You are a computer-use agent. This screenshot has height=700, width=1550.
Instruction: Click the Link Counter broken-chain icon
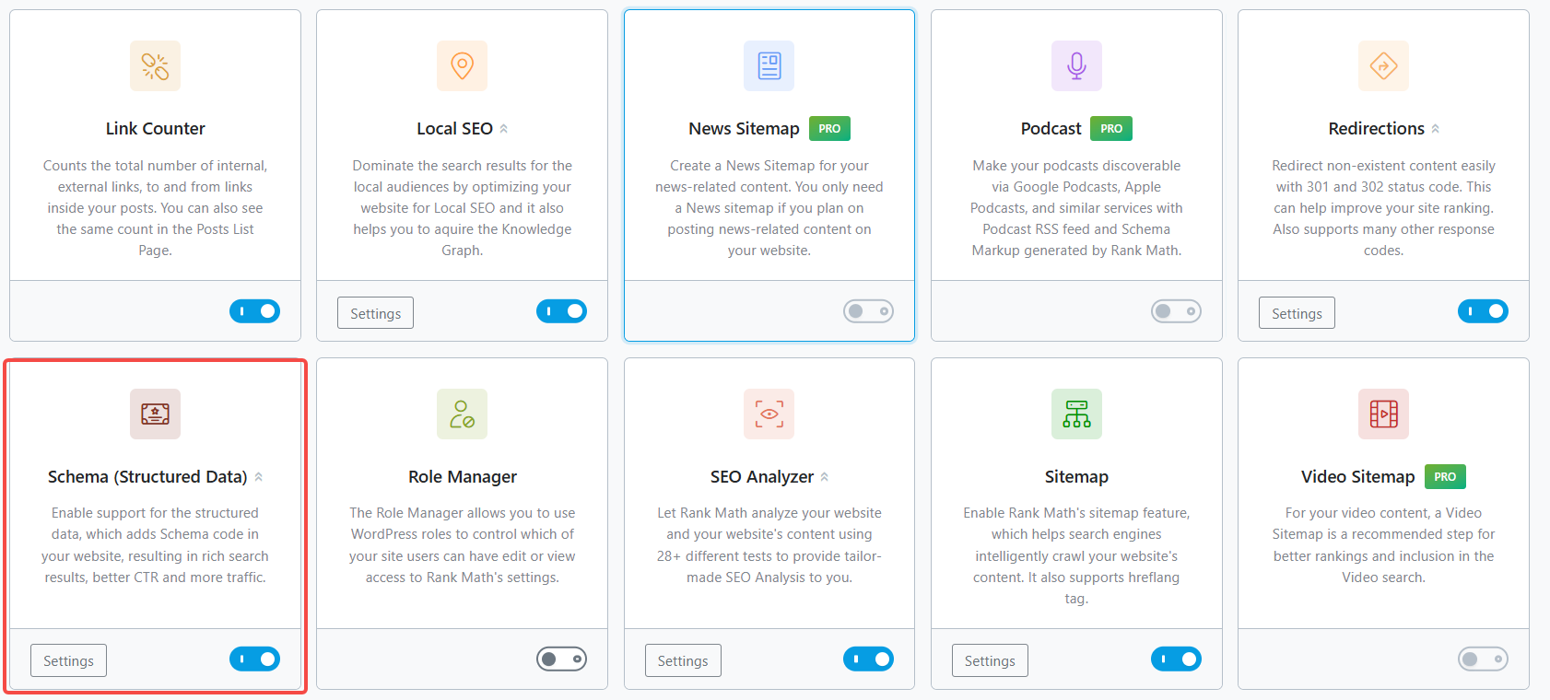point(155,66)
